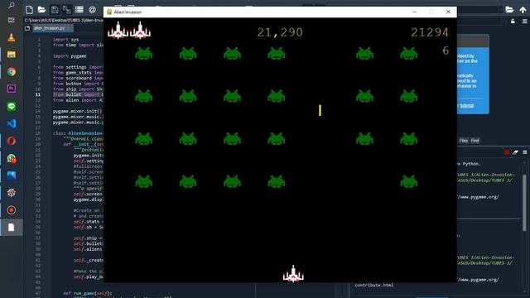The image size is (530, 298).
Task: Switch to Visual Studio Code in taskbar
Action: pyautogui.click(x=11, y=123)
